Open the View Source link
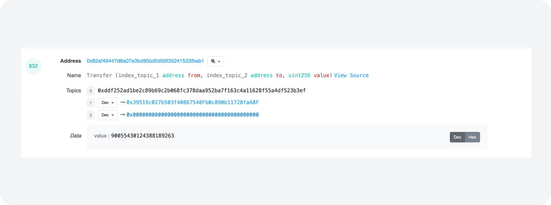Screen dimensions: 551x205 351,75
